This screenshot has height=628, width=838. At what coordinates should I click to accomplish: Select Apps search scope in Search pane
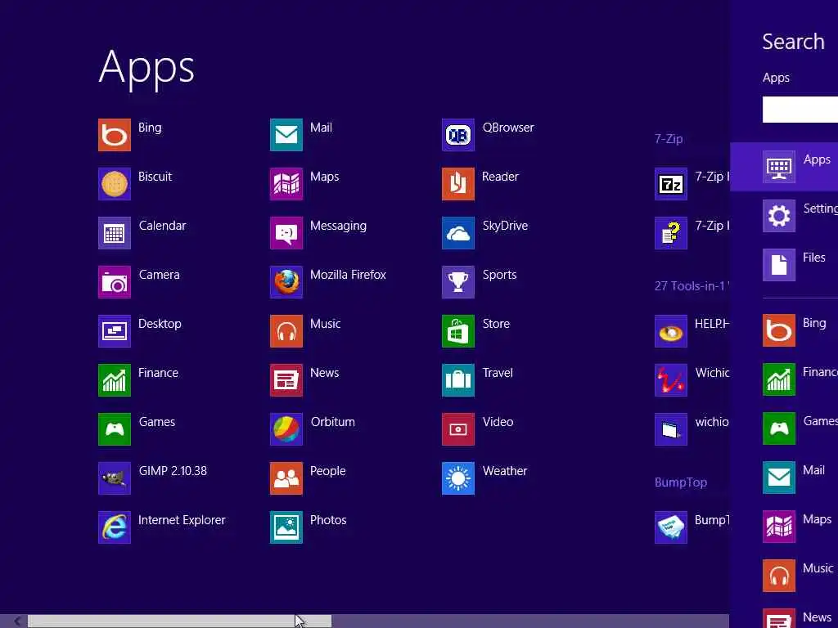coord(784,167)
